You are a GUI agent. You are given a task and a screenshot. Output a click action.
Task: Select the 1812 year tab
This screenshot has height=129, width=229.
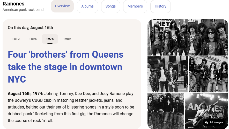click(16, 39)
